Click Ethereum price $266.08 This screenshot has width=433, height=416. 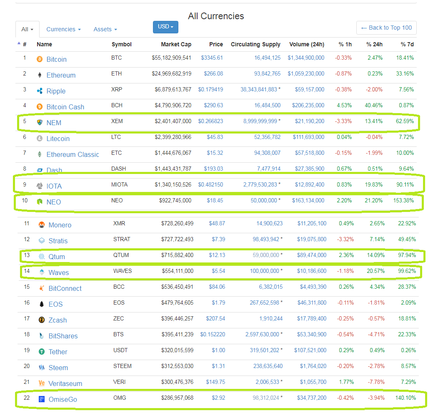point(213,73)
